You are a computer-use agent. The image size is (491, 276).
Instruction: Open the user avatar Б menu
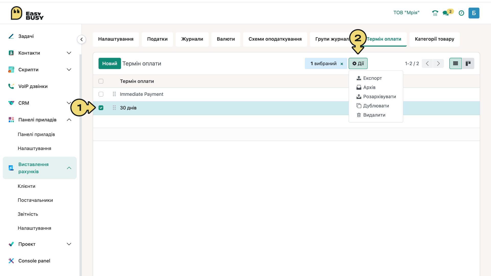(x=474, y=13)
